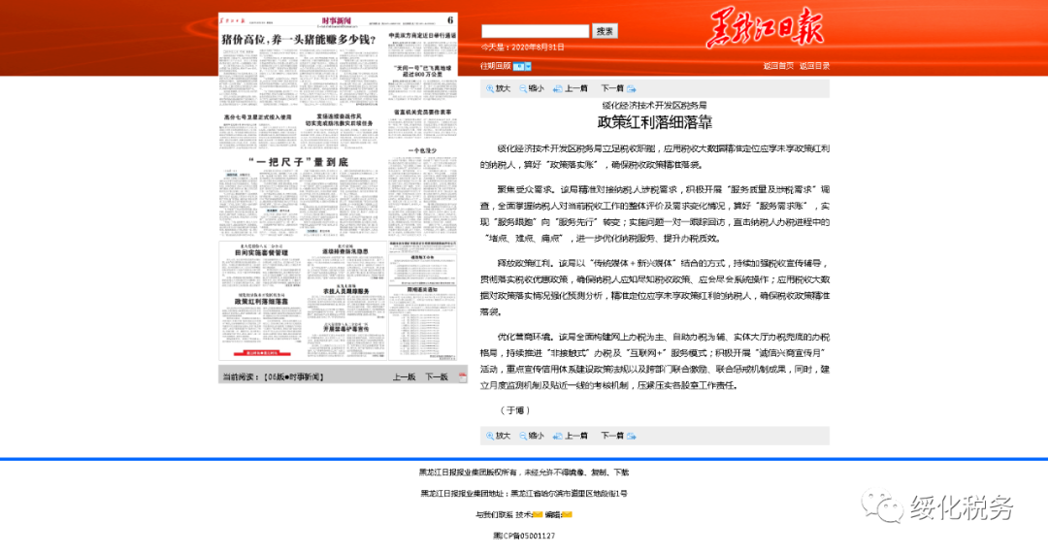This screenshot has height=554, width=1048.
Task: Click the footer ICP number 黑ICP备05001127
Action: [x=524, y=536]
